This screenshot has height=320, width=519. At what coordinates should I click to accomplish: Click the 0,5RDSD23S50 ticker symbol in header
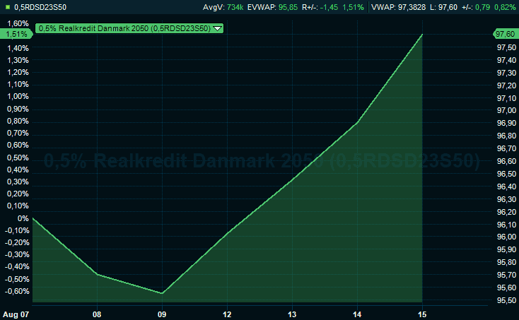[42, 7]
